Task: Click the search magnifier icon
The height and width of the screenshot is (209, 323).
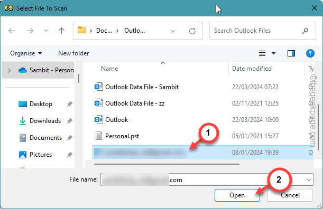Action: point(305,31)
